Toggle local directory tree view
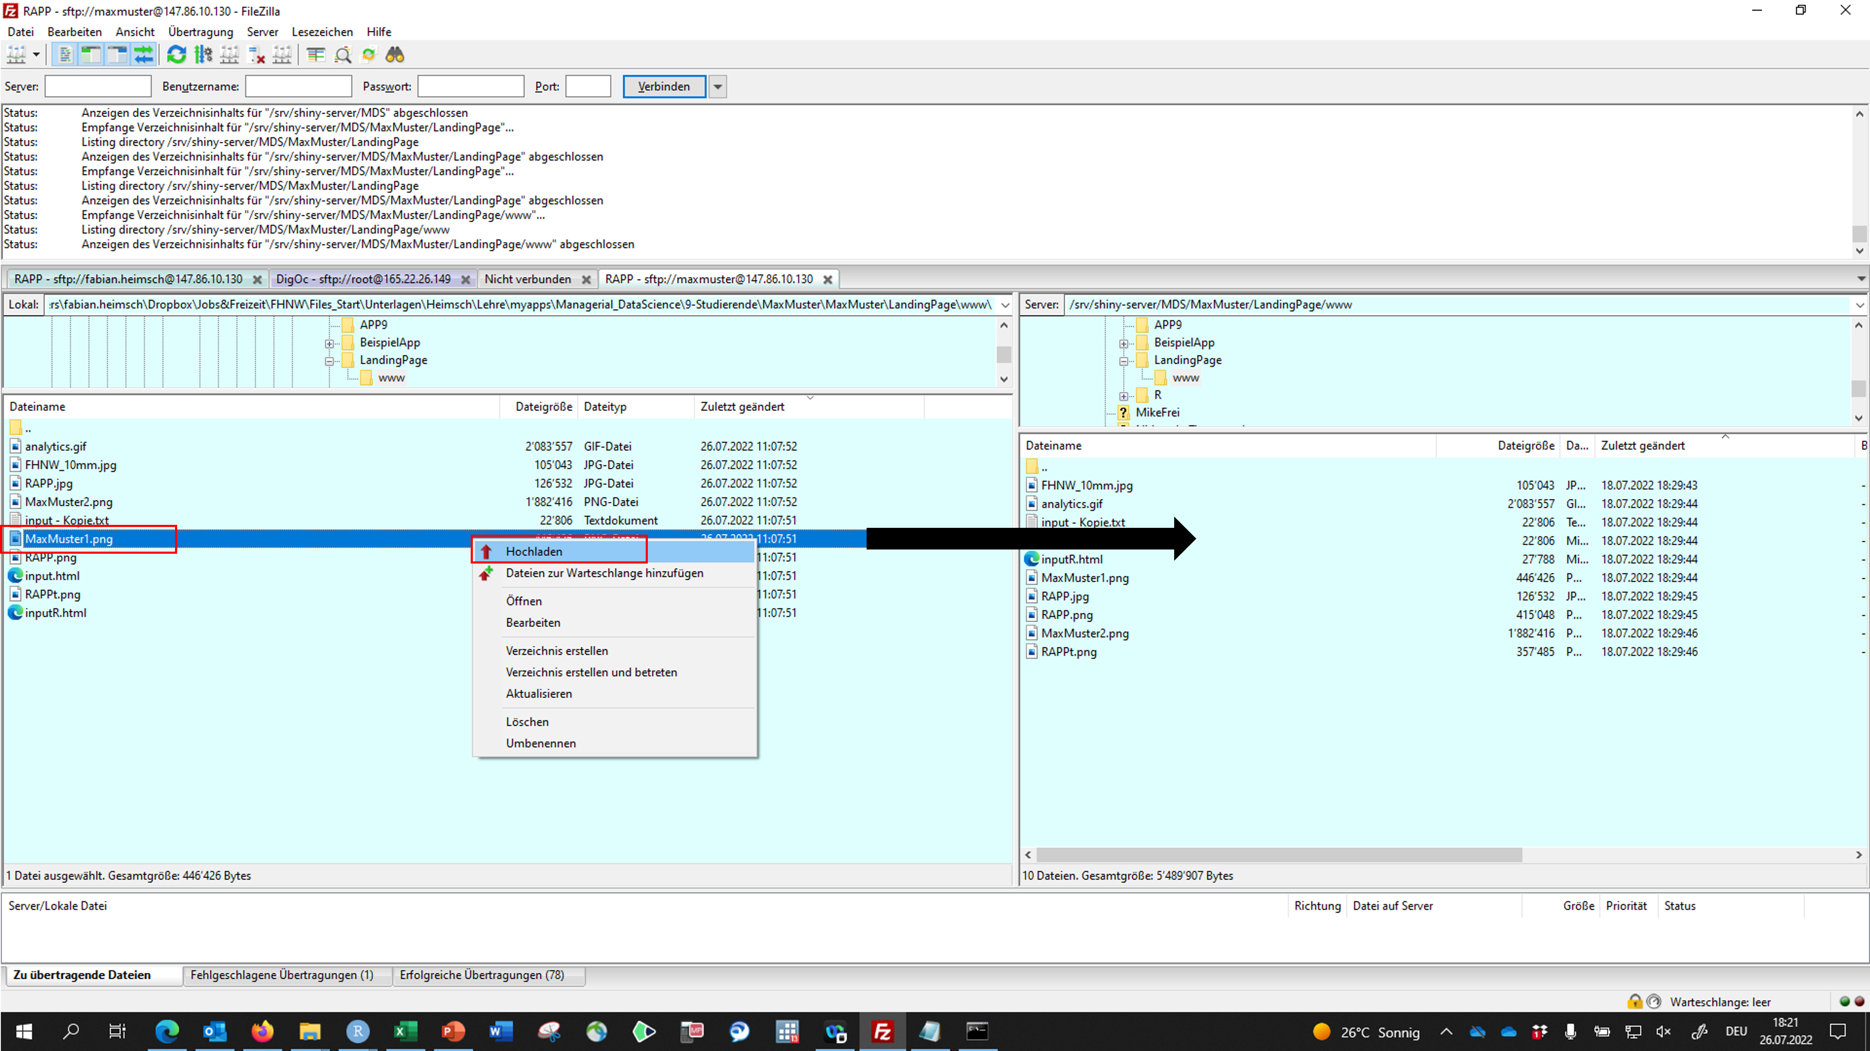The height and width of the screenshot is (1051, 1870). 91,54
